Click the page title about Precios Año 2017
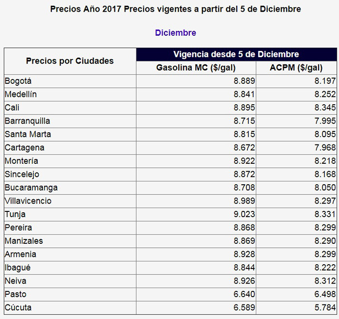 [x=175, y=9]
